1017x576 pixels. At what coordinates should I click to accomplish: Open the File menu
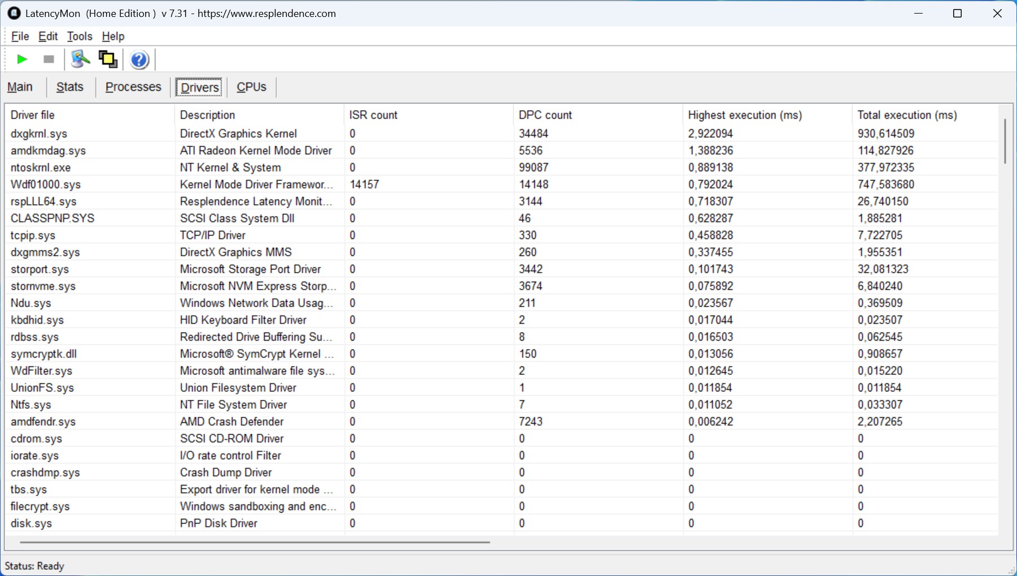tap(20, 36)
